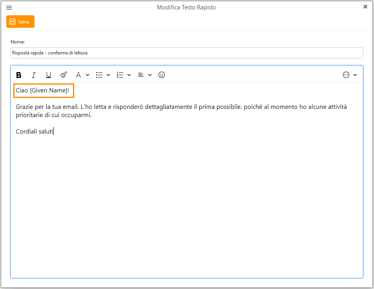Expand text alignment dropdown arrow
374x289 pixels.
pyautogui.click(x=150, y=75)
